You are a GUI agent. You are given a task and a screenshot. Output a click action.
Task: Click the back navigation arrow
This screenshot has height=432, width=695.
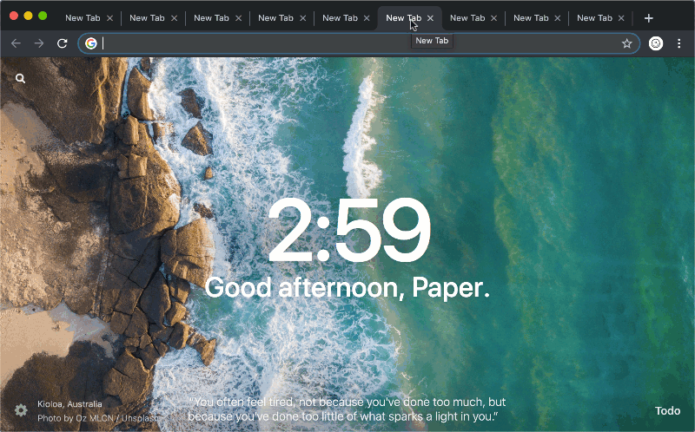point(16,43)
